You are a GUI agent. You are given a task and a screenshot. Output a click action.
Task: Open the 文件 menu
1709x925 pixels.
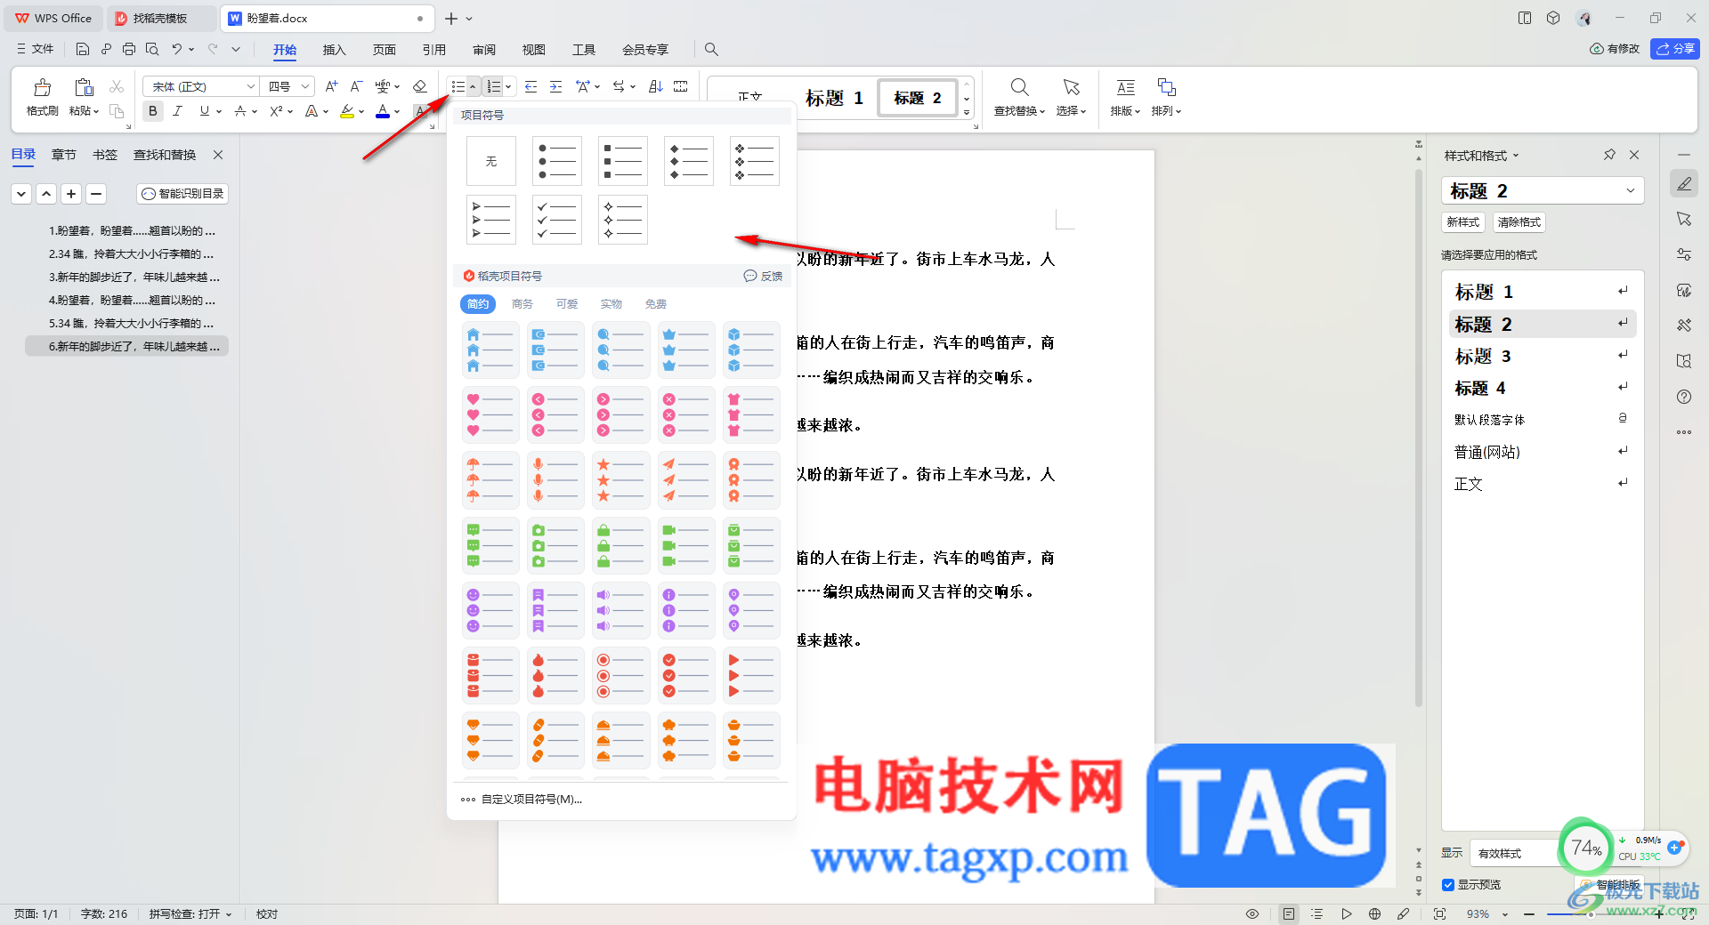tap(36, 50)
